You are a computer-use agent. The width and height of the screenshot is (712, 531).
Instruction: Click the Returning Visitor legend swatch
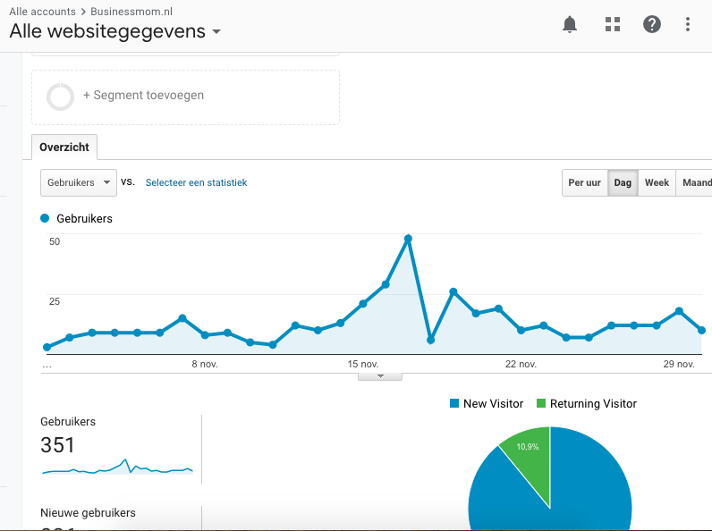pos(541,403)
